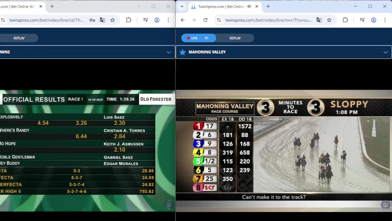Image resolution: width=392 pixels, height=221 pixels.
Task: Mute audio on the TwinSpires tab
Action: [249, 6]
